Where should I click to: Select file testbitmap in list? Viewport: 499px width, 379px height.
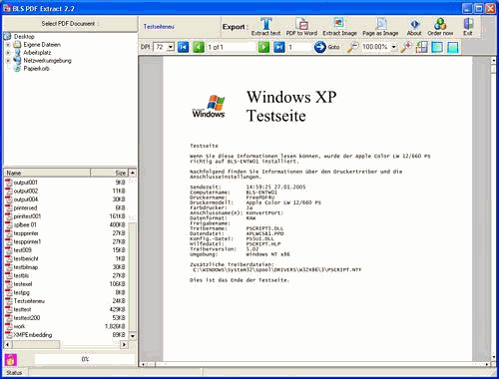click(26, 267)
